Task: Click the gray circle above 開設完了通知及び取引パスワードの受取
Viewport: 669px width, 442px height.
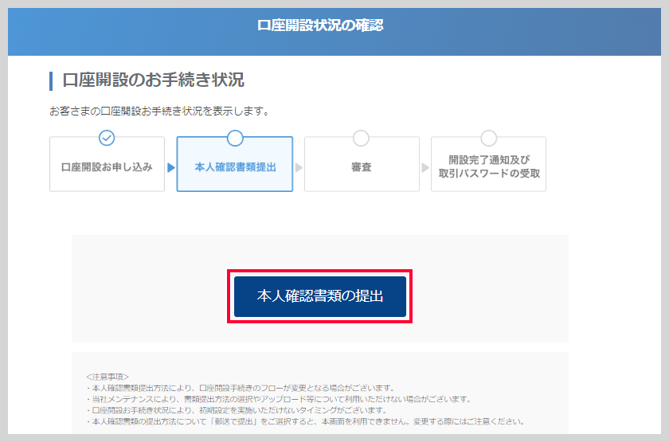Action: click(488, 138)
